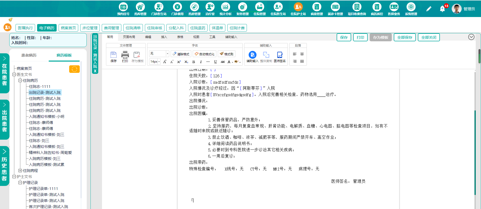Click the 格式刷 button
This screenshot has height=209, width=481.
tap(227, 54)
